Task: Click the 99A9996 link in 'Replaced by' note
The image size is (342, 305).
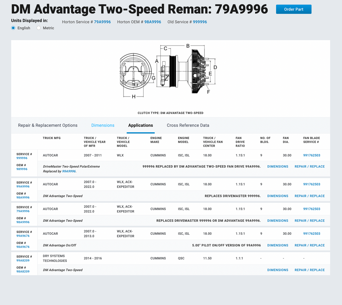Action: click(x=69, y=171)
